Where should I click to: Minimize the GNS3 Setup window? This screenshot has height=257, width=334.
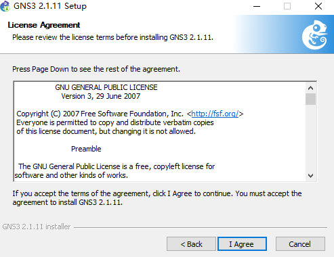257,6
